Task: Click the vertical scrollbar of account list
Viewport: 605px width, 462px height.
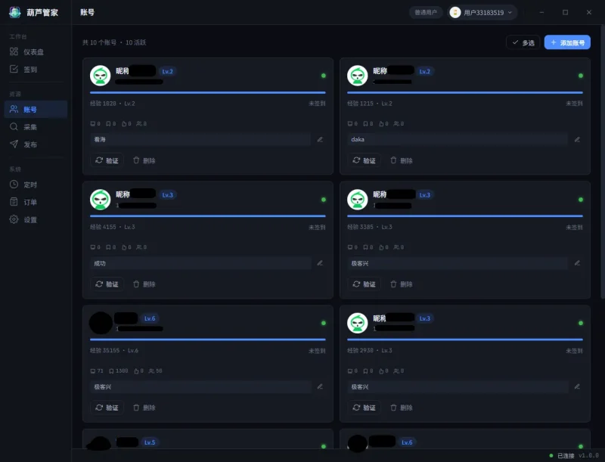Action: point(603,162)
